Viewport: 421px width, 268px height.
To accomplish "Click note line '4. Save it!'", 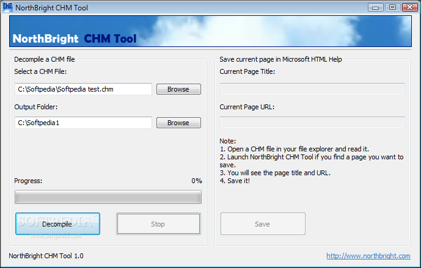I will pyautogui.click(x=235, y=181).
